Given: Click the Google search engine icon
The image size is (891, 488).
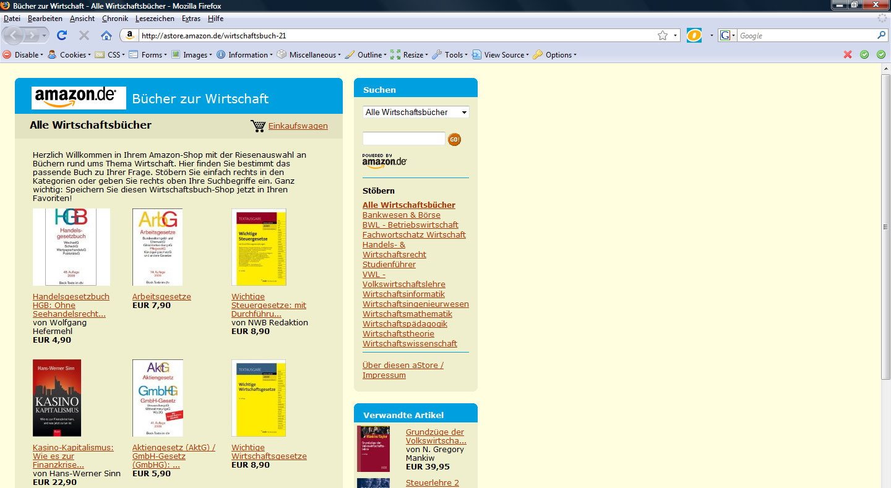Looking at the screenshot, I should click(x=725, y=35).
